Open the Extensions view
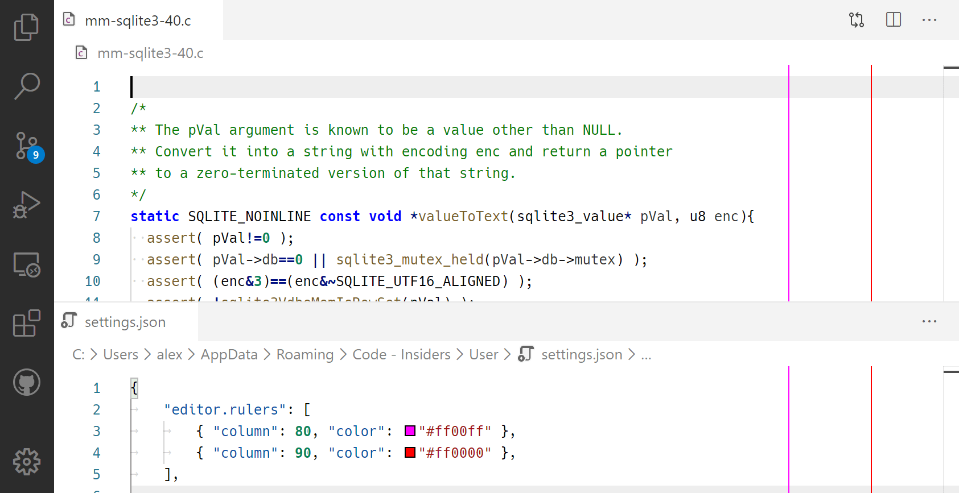Viewport: 959px width, 493px height. point(26,324)
